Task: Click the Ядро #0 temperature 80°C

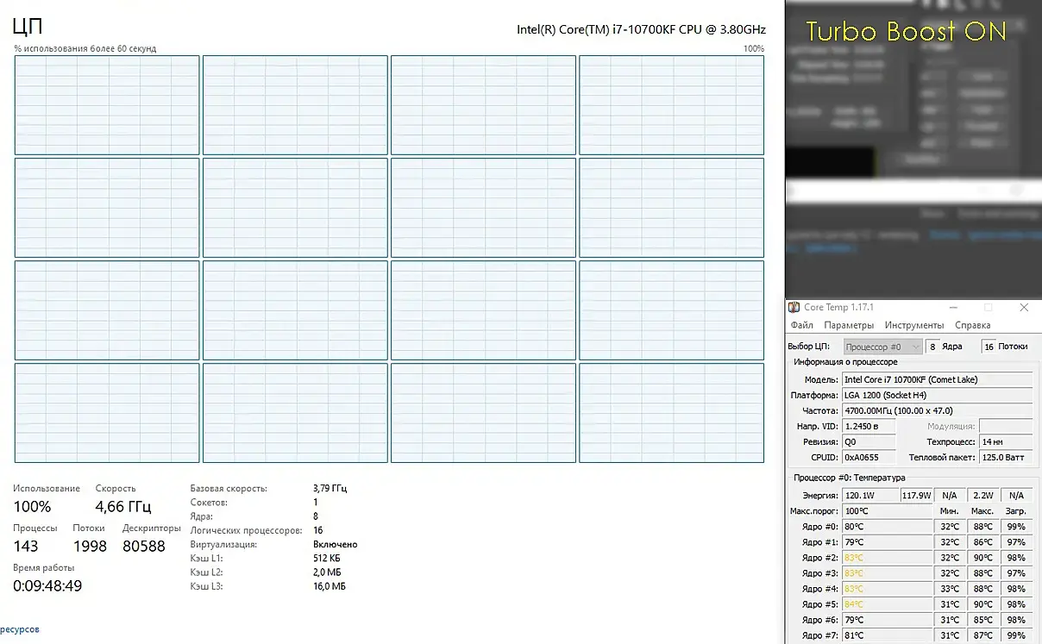Action: tap(888, 527)
